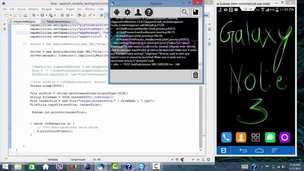This screenshot has height=171, width=304.
Task: Open Developer Settings person icon in Appium
Action: pos(138,12)
